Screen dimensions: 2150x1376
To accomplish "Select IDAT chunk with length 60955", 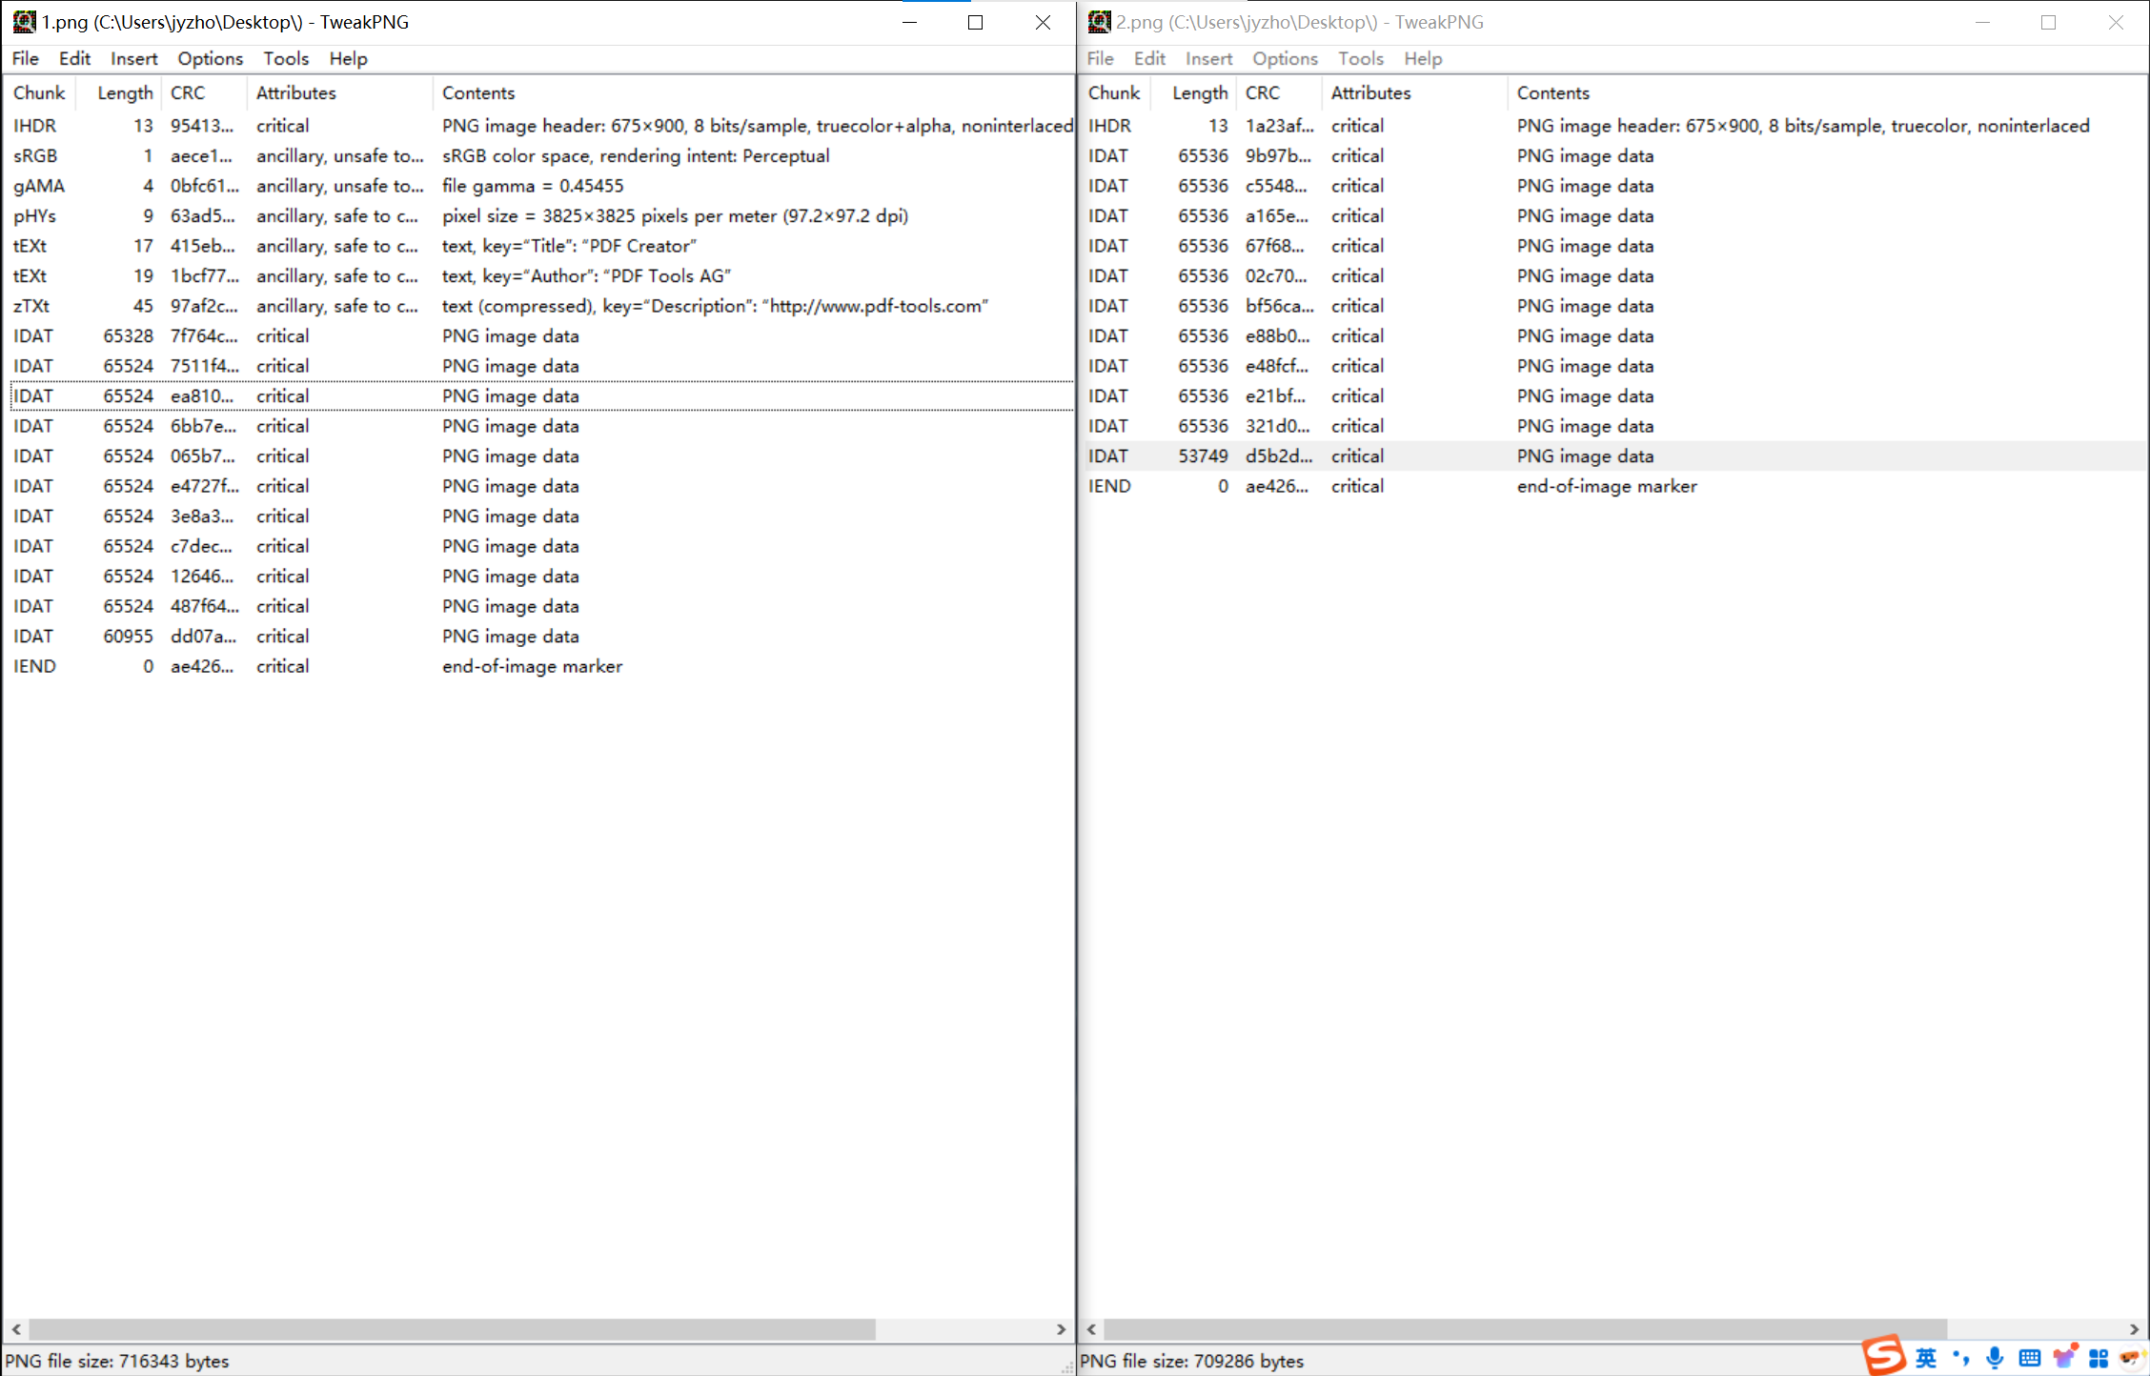I will (541, 636).
